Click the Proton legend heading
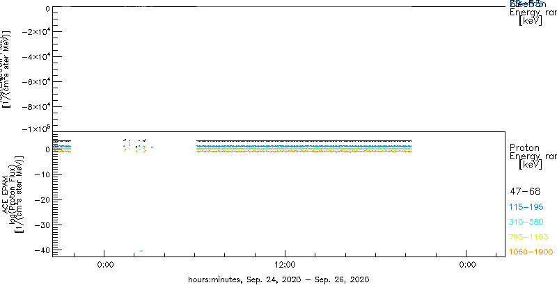 (525, 147)
